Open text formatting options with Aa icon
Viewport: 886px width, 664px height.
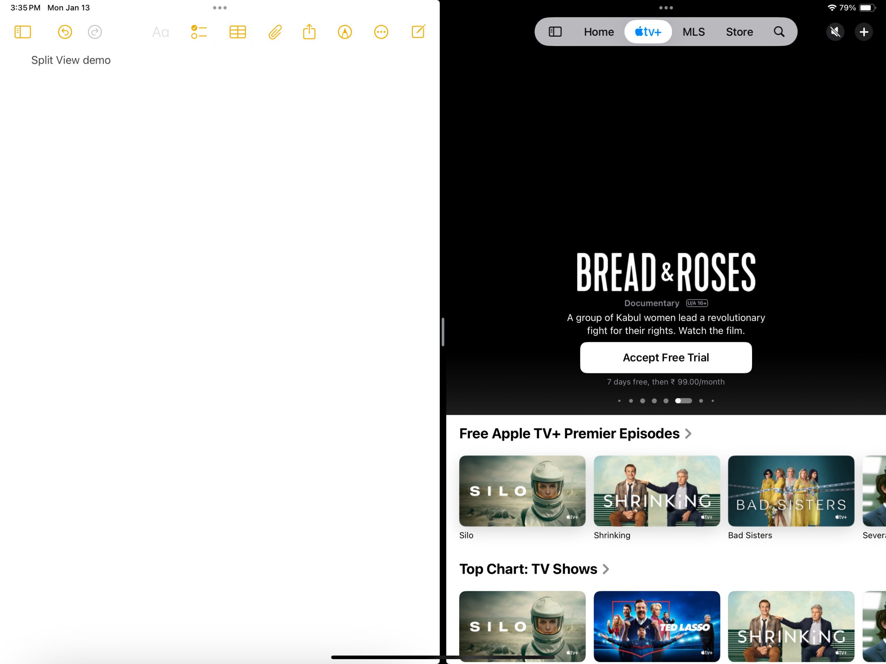pos(160,32)
